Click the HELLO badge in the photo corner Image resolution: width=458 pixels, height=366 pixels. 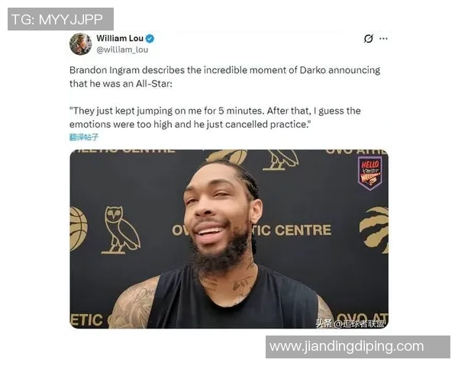[369, 173]
